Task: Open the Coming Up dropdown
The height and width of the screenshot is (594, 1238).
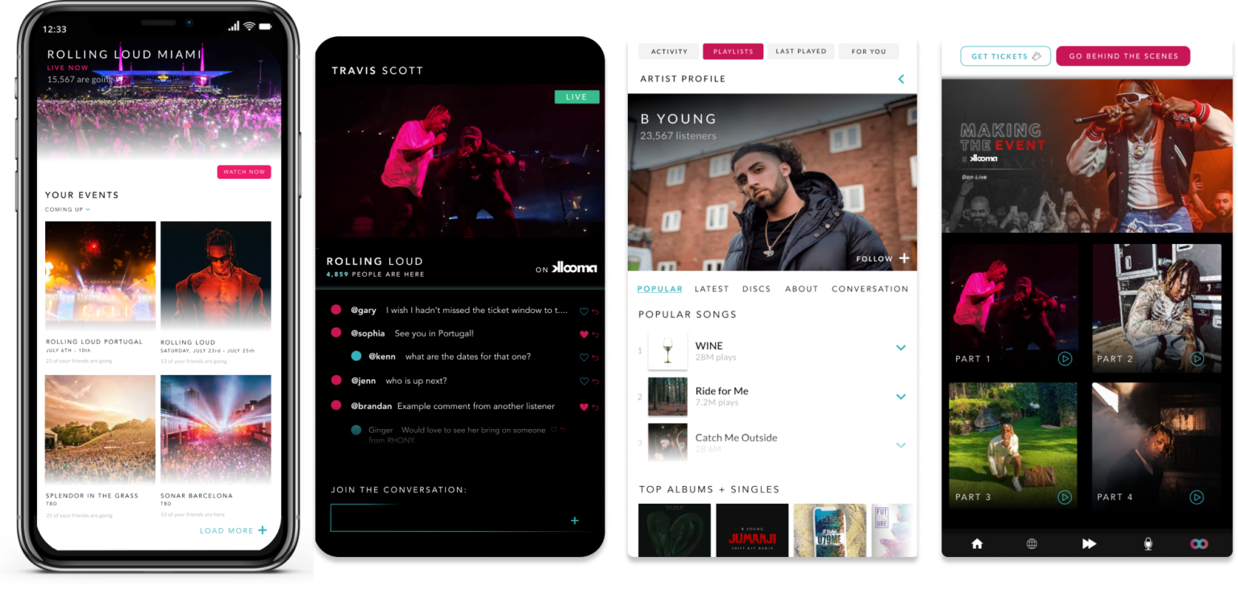Action: click(x=68, y=209)
